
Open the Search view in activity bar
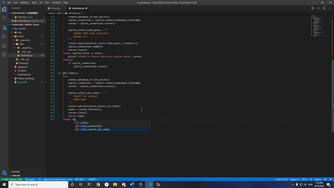pyautogui.click(x=4, y=18)
